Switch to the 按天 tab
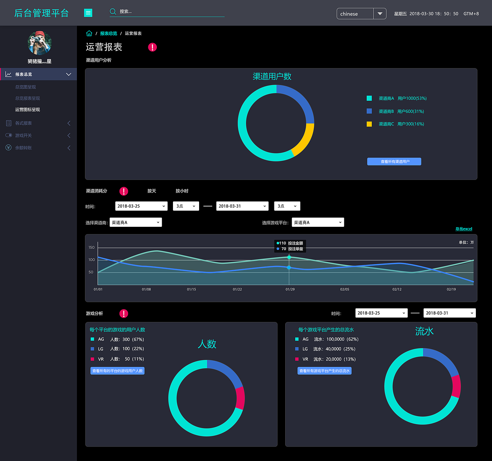The height and width of the screenshot is (461, 492). pyautogui.click(x=152, y=191)
